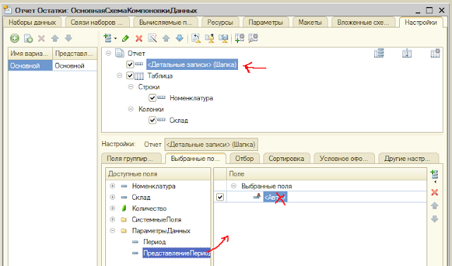452x266 pixels.
Task: Collapse the Колонки node
Action: point(131,109)
